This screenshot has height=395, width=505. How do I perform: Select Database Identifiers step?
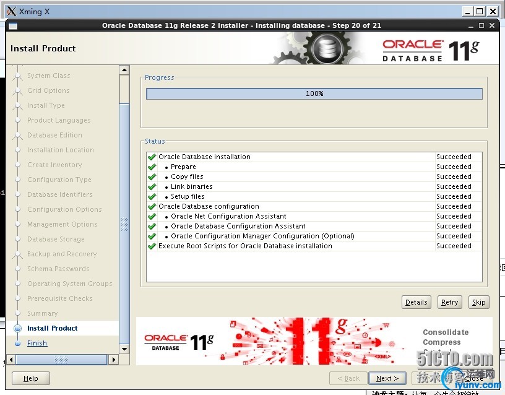pos(60,194)
